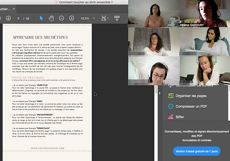Select Hélène GADOURY's video tile

(205, 13)
